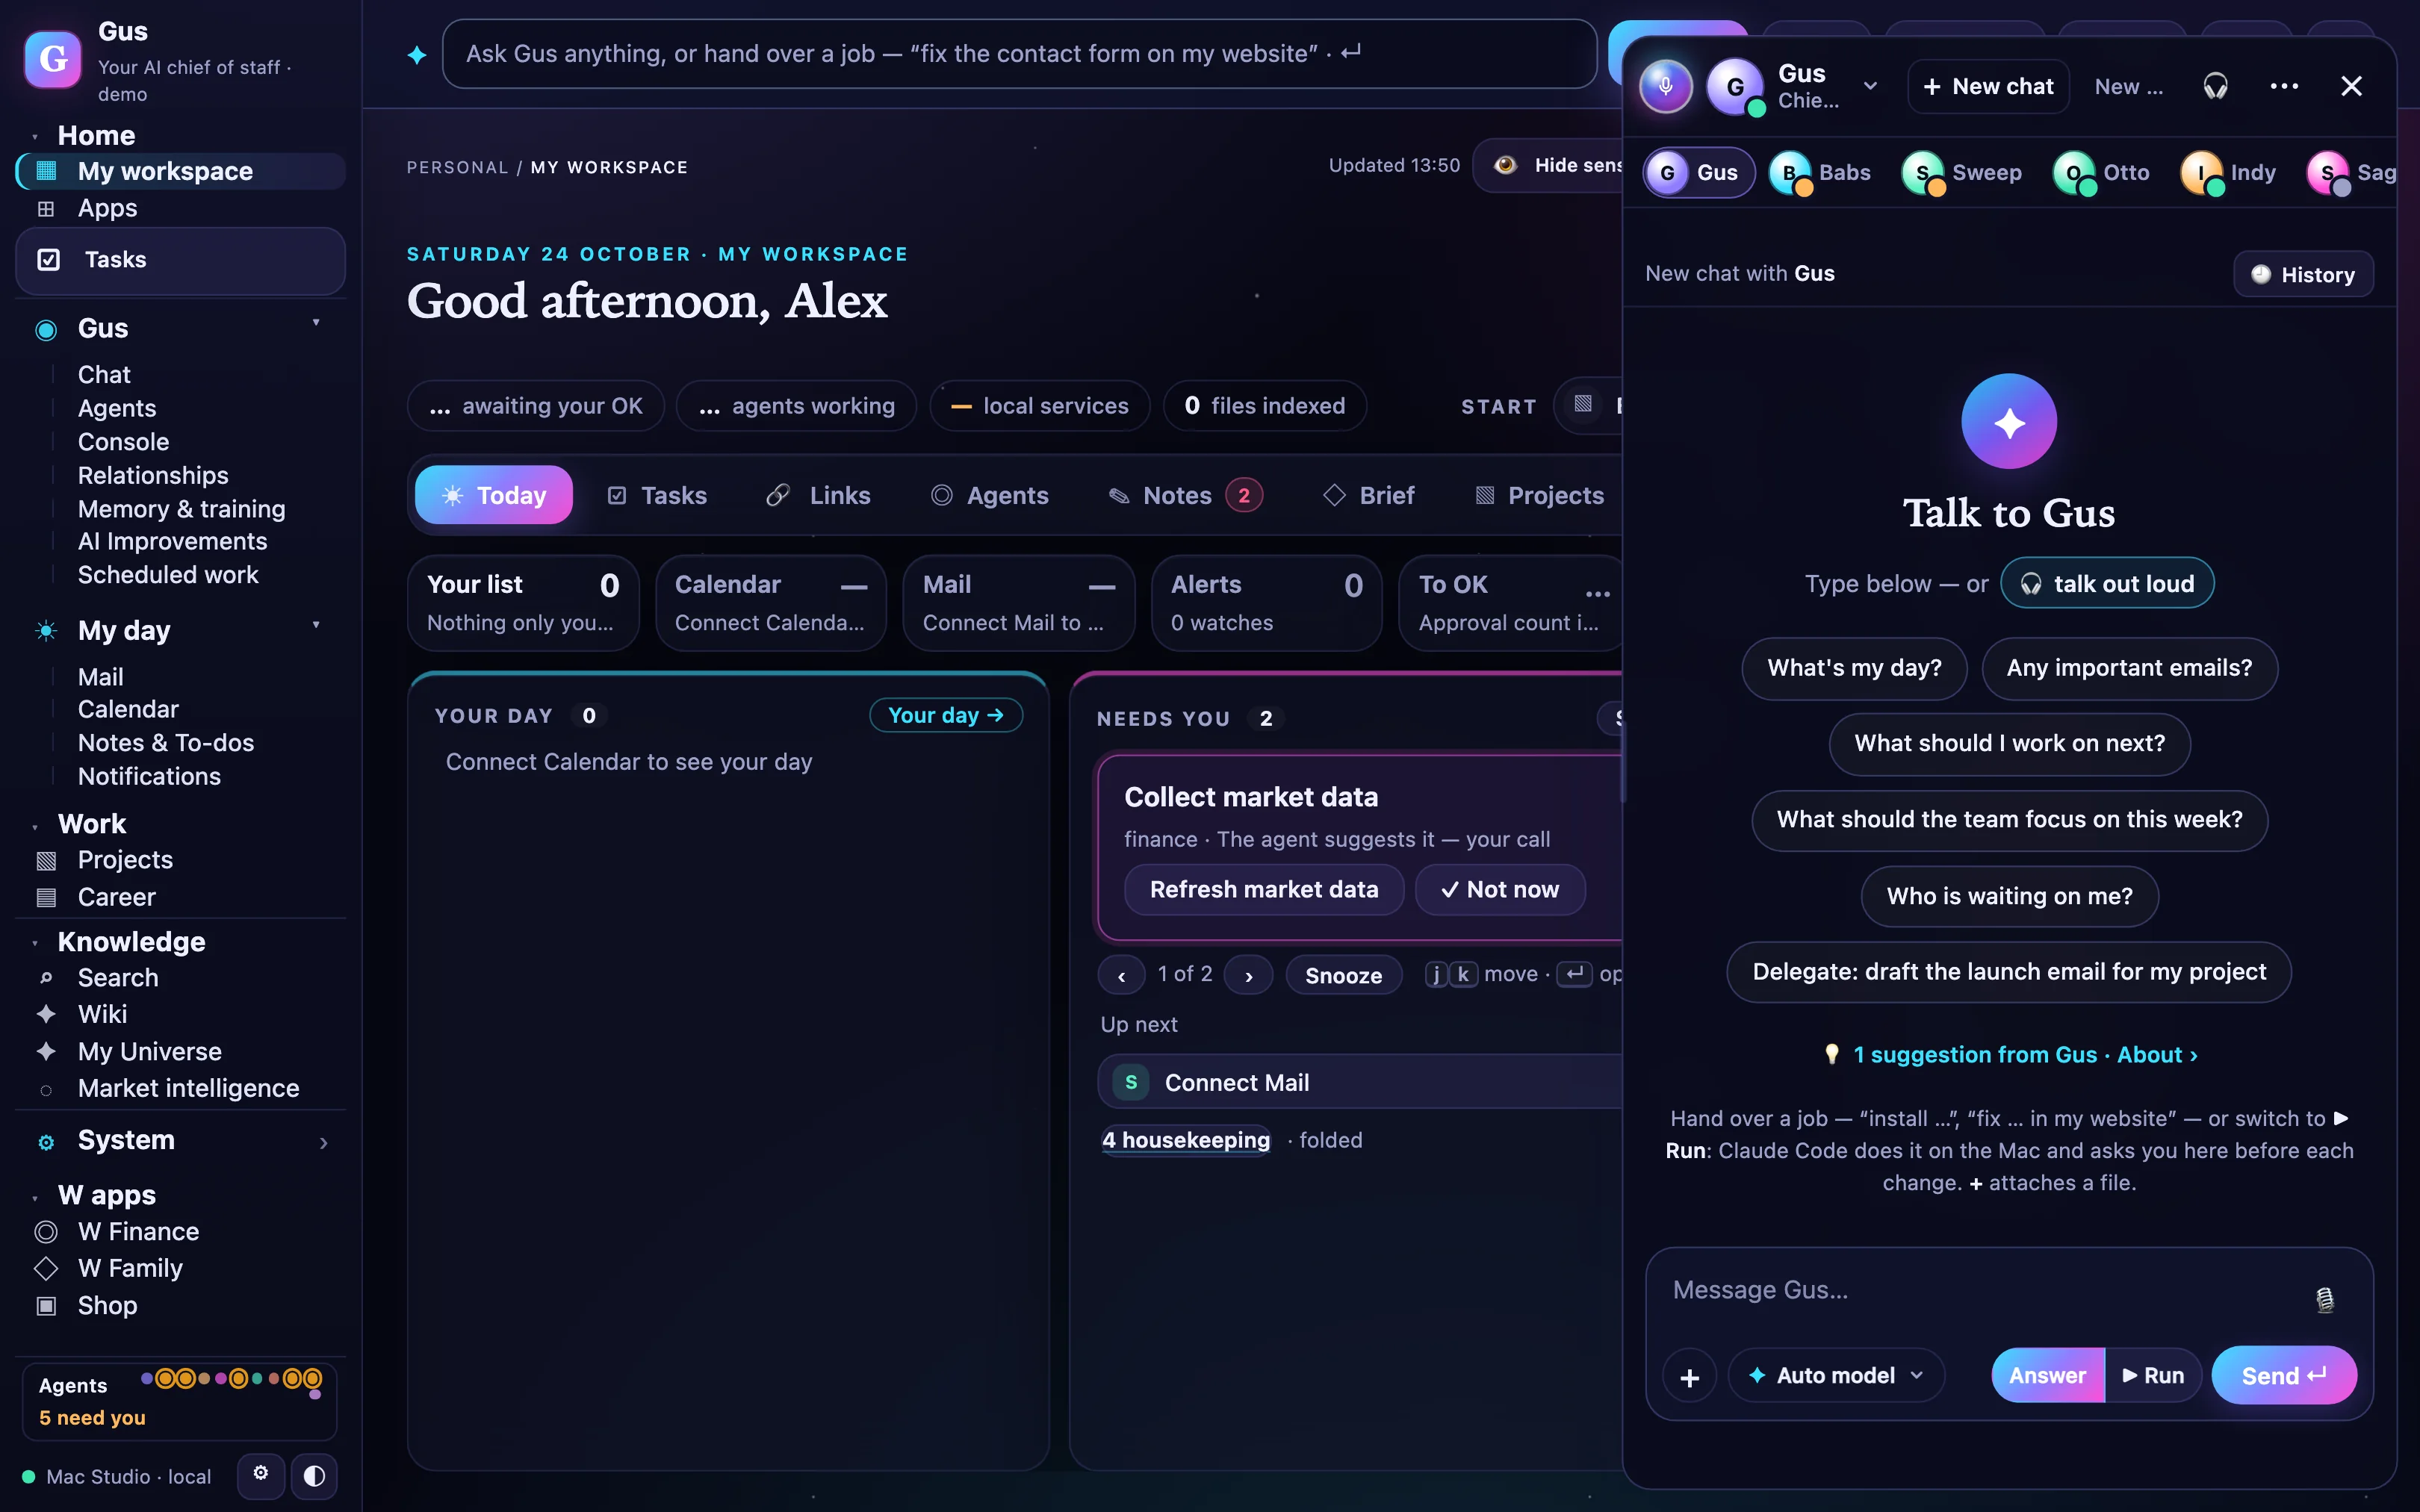Select the Otto agent avatar
This screenshot has width=2420, height=1512.
tap(2074, 173)
